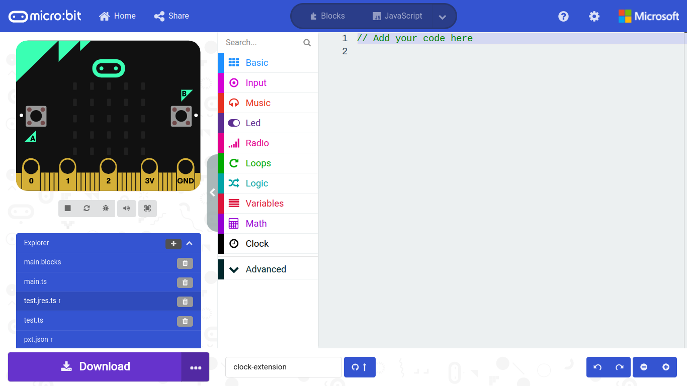Open the editor switcher dropdown arrow
Image resolution: width=687 pixels, height=386 pixels.
442,17
